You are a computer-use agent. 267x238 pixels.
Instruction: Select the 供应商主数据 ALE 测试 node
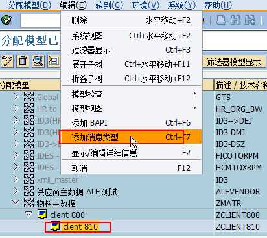point(77,192)
